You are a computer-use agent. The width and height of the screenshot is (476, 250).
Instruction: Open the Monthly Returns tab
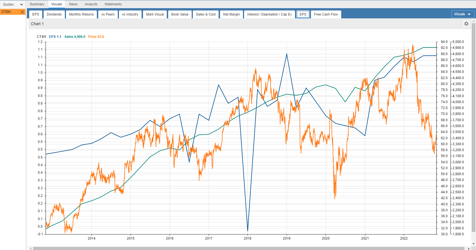81,14
